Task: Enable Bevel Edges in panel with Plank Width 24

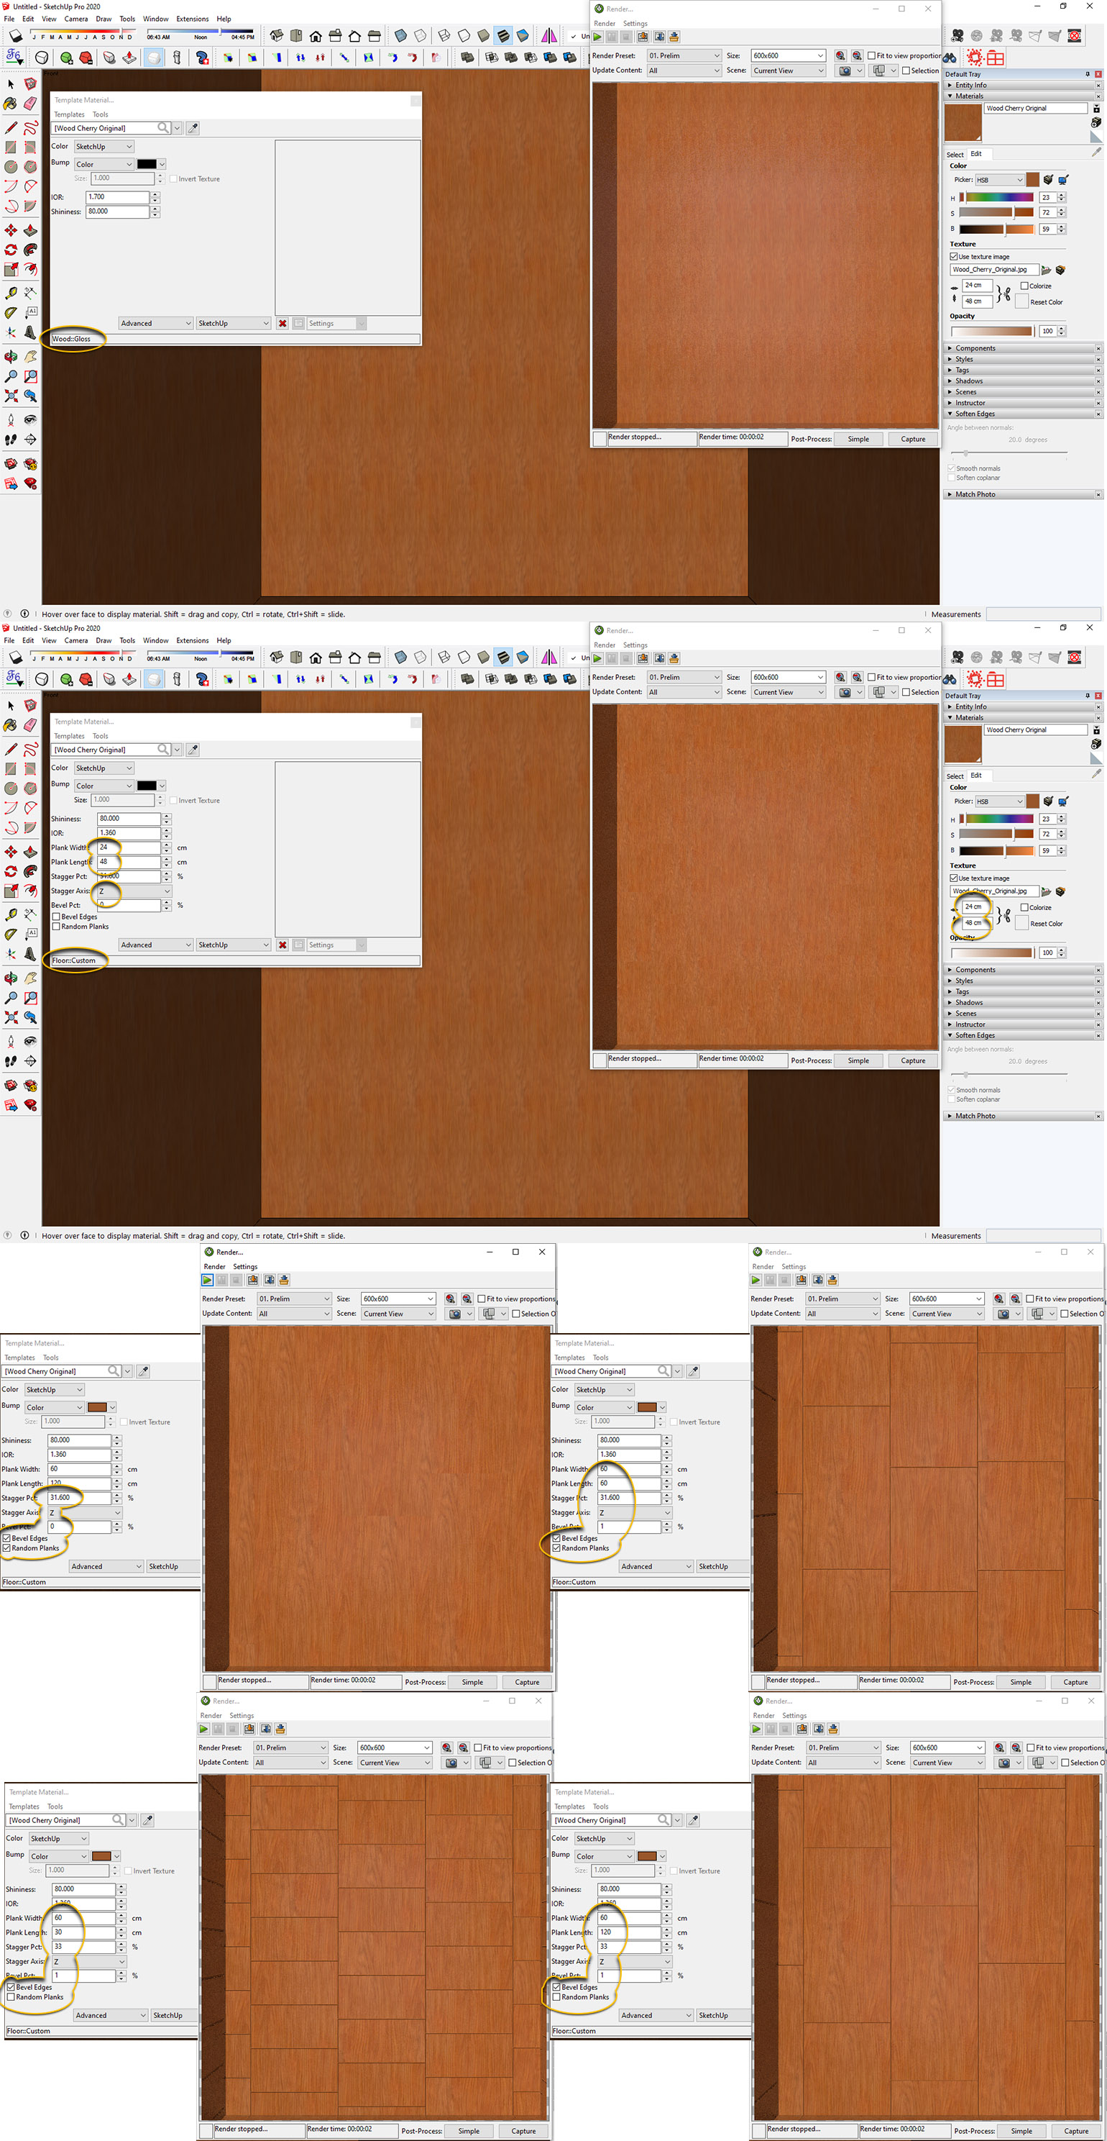Action: (x=55, y=917)
